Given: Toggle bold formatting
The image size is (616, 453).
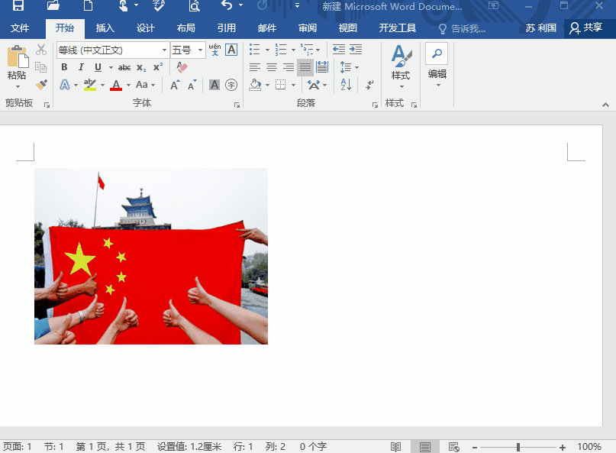Looking at the screenshot, I should [x=65, y=67].
